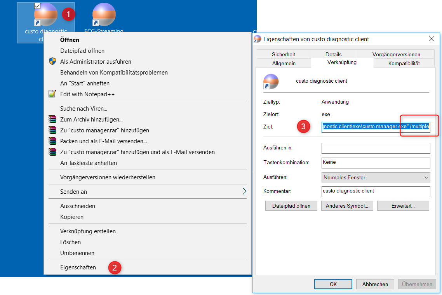
Task: Click WinRAR icon beside Zu "custo manager.rar" hinzufügen
Action: click(52, 130)
